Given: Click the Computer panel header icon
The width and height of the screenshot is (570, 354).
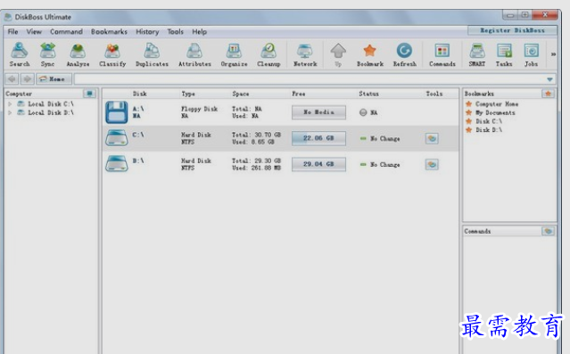Looking at the screenshot, I should click(x=89, y=94).
